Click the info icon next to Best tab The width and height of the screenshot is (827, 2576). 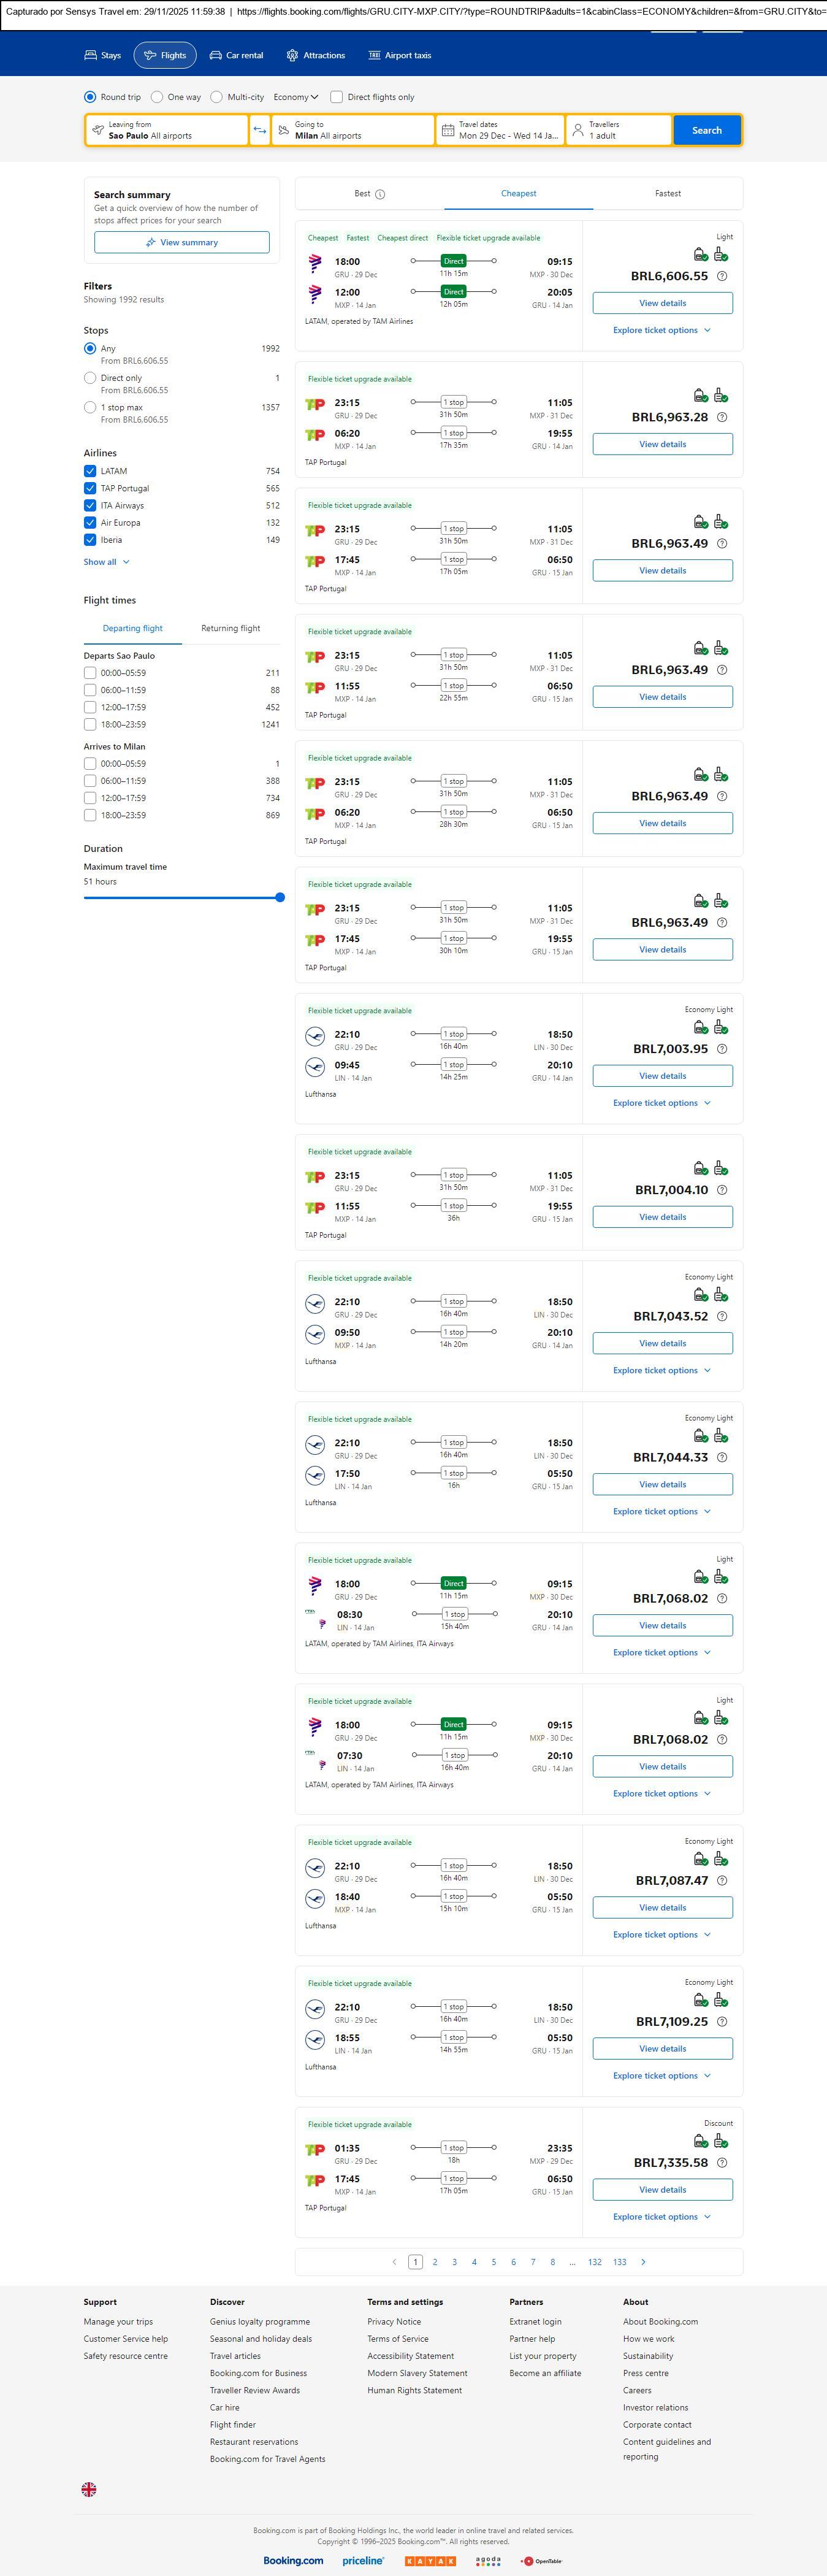point(380,194)
